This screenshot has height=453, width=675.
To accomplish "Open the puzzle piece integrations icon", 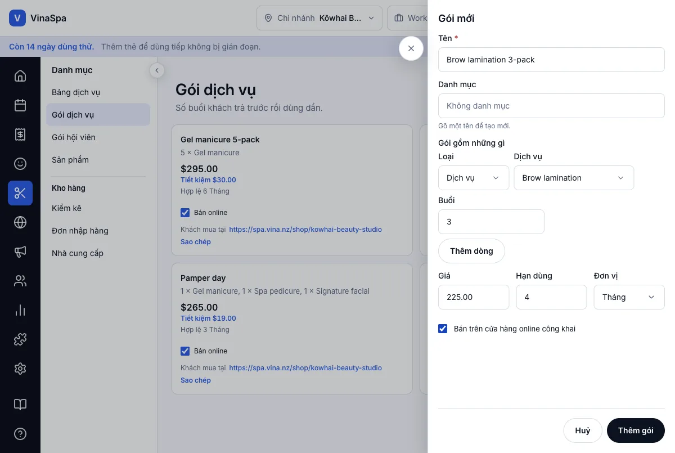I will click(x=20, y=339).
